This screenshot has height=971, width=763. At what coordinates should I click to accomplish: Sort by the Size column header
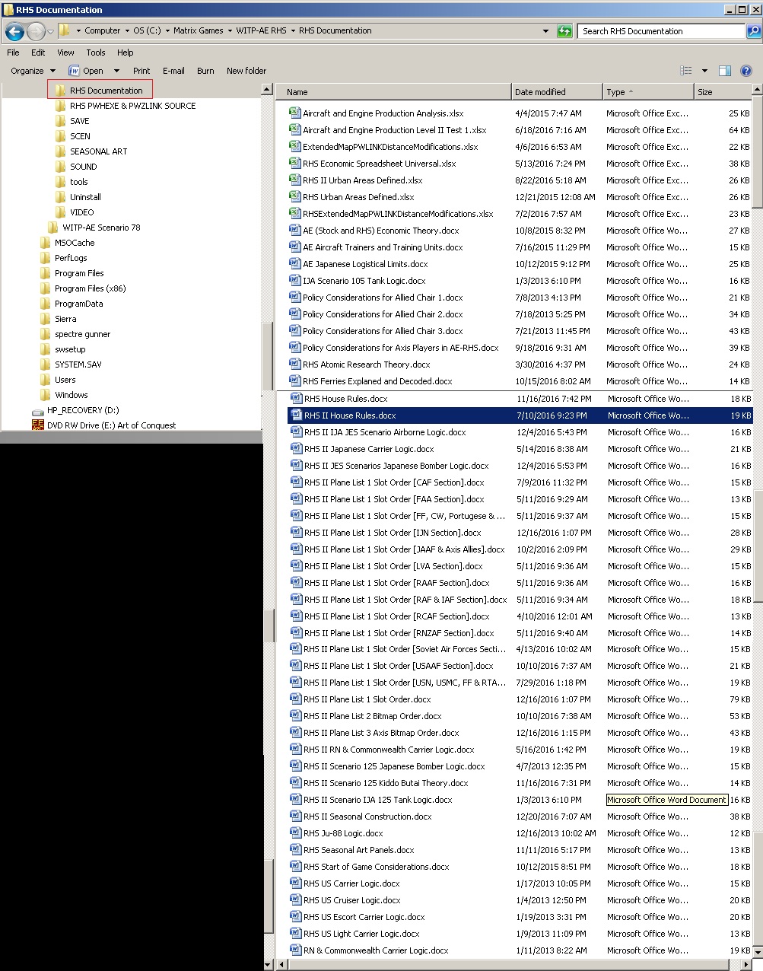pyautogui.click(x=723, y=92)
